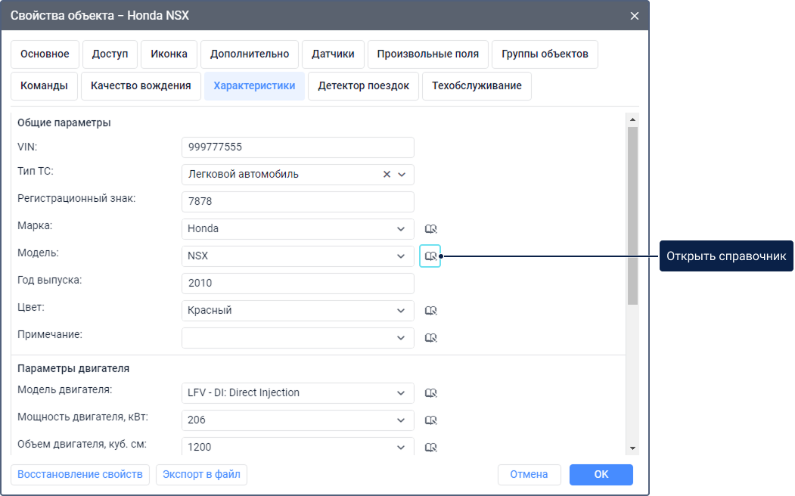Click into the VIN input field

tap(298, 147)
